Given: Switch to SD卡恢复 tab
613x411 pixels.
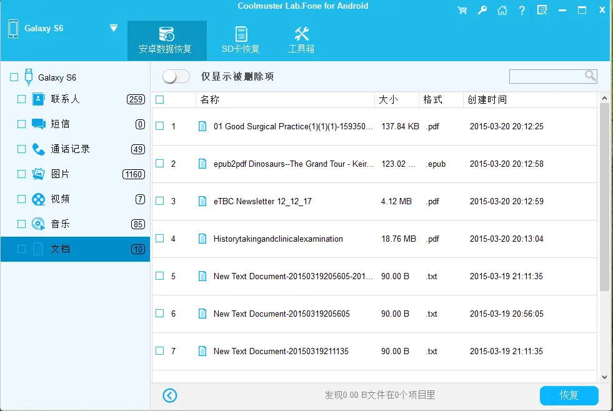Looking at the screenshot, I should coord(241,41).
